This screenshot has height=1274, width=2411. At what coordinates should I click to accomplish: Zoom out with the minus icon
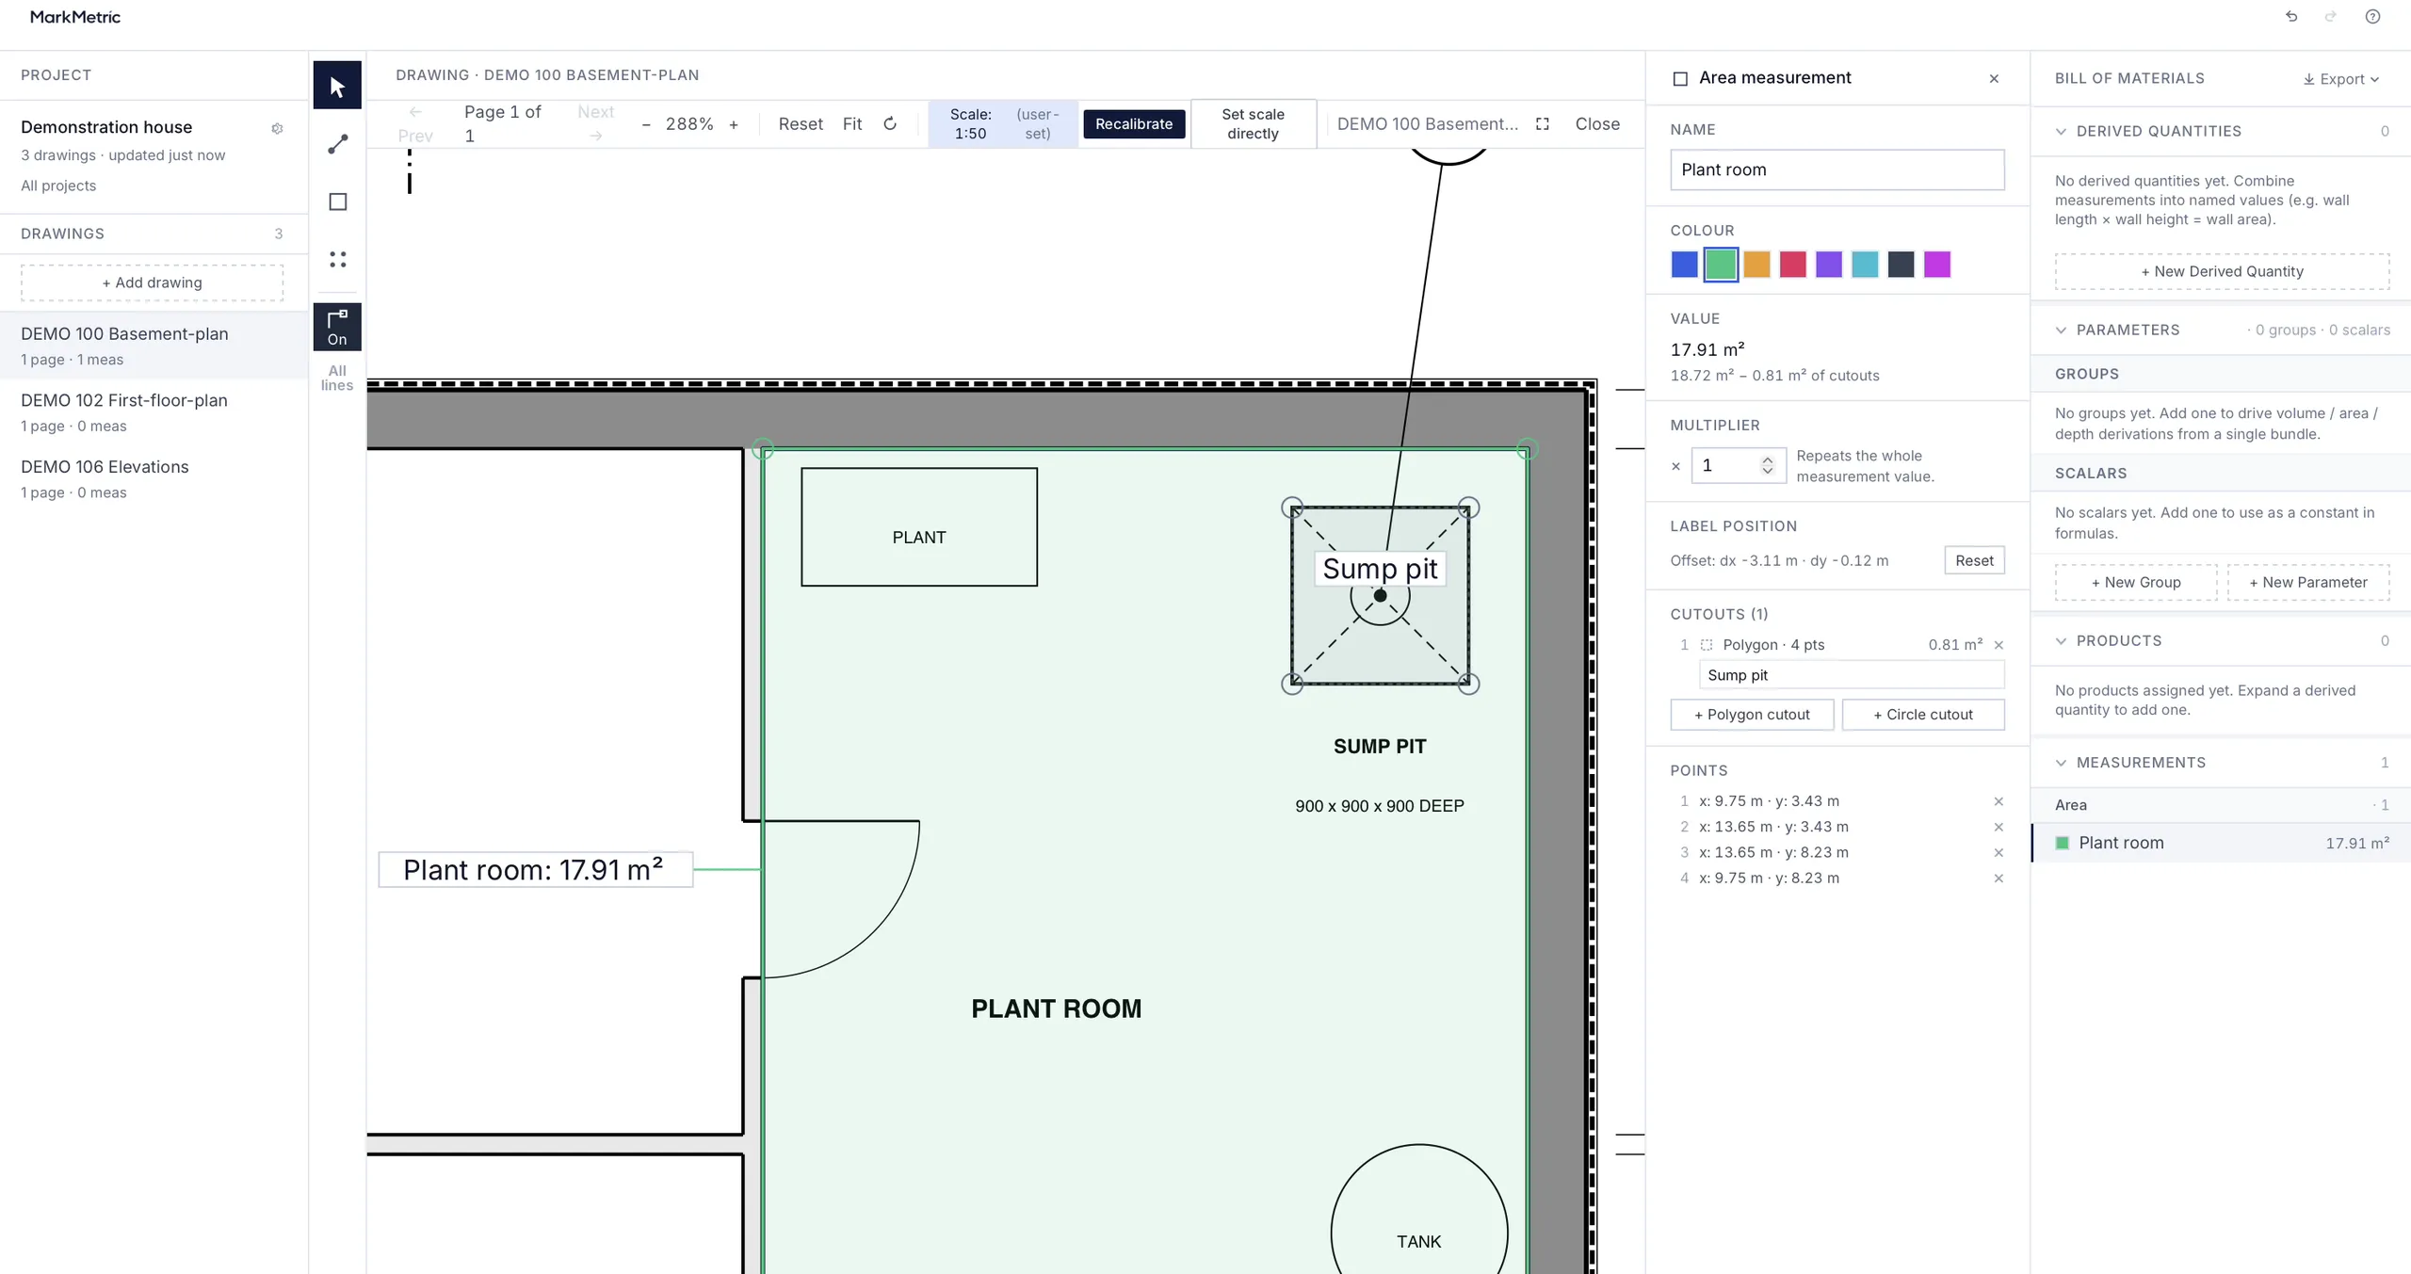[646, 124]
